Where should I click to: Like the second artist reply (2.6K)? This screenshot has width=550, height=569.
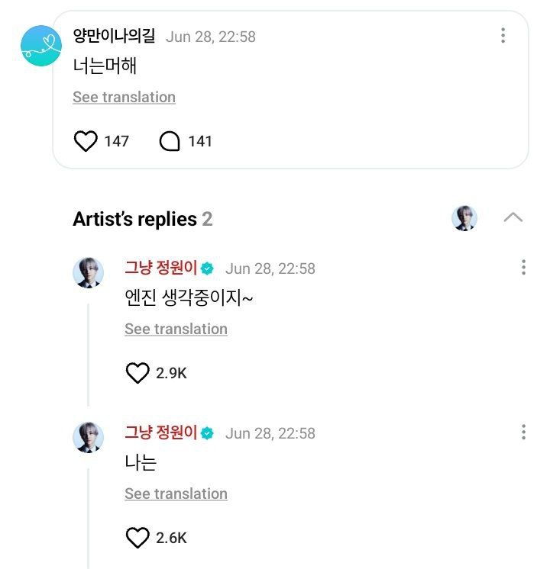pyautogui.click(x=137, y=538)
